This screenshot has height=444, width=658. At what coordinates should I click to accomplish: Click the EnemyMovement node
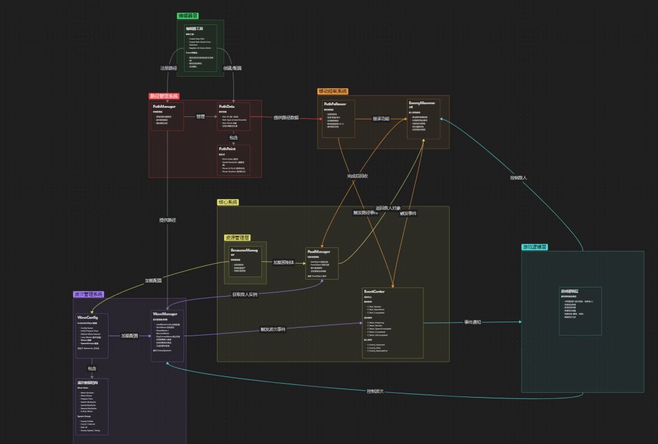point(423,119)
